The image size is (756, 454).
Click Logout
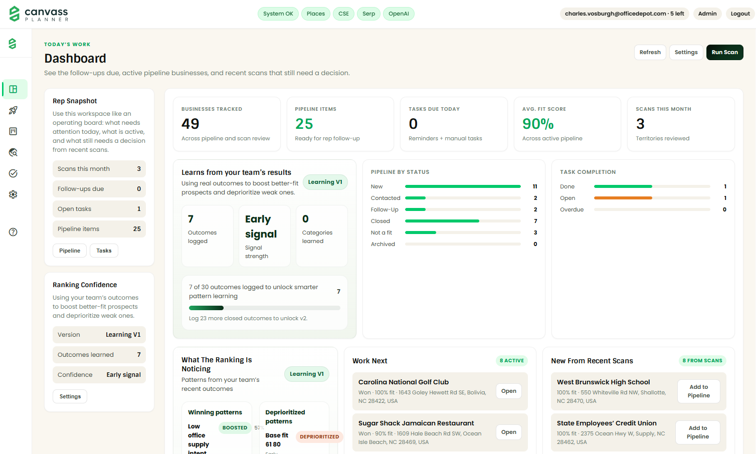tap(740, 14)
